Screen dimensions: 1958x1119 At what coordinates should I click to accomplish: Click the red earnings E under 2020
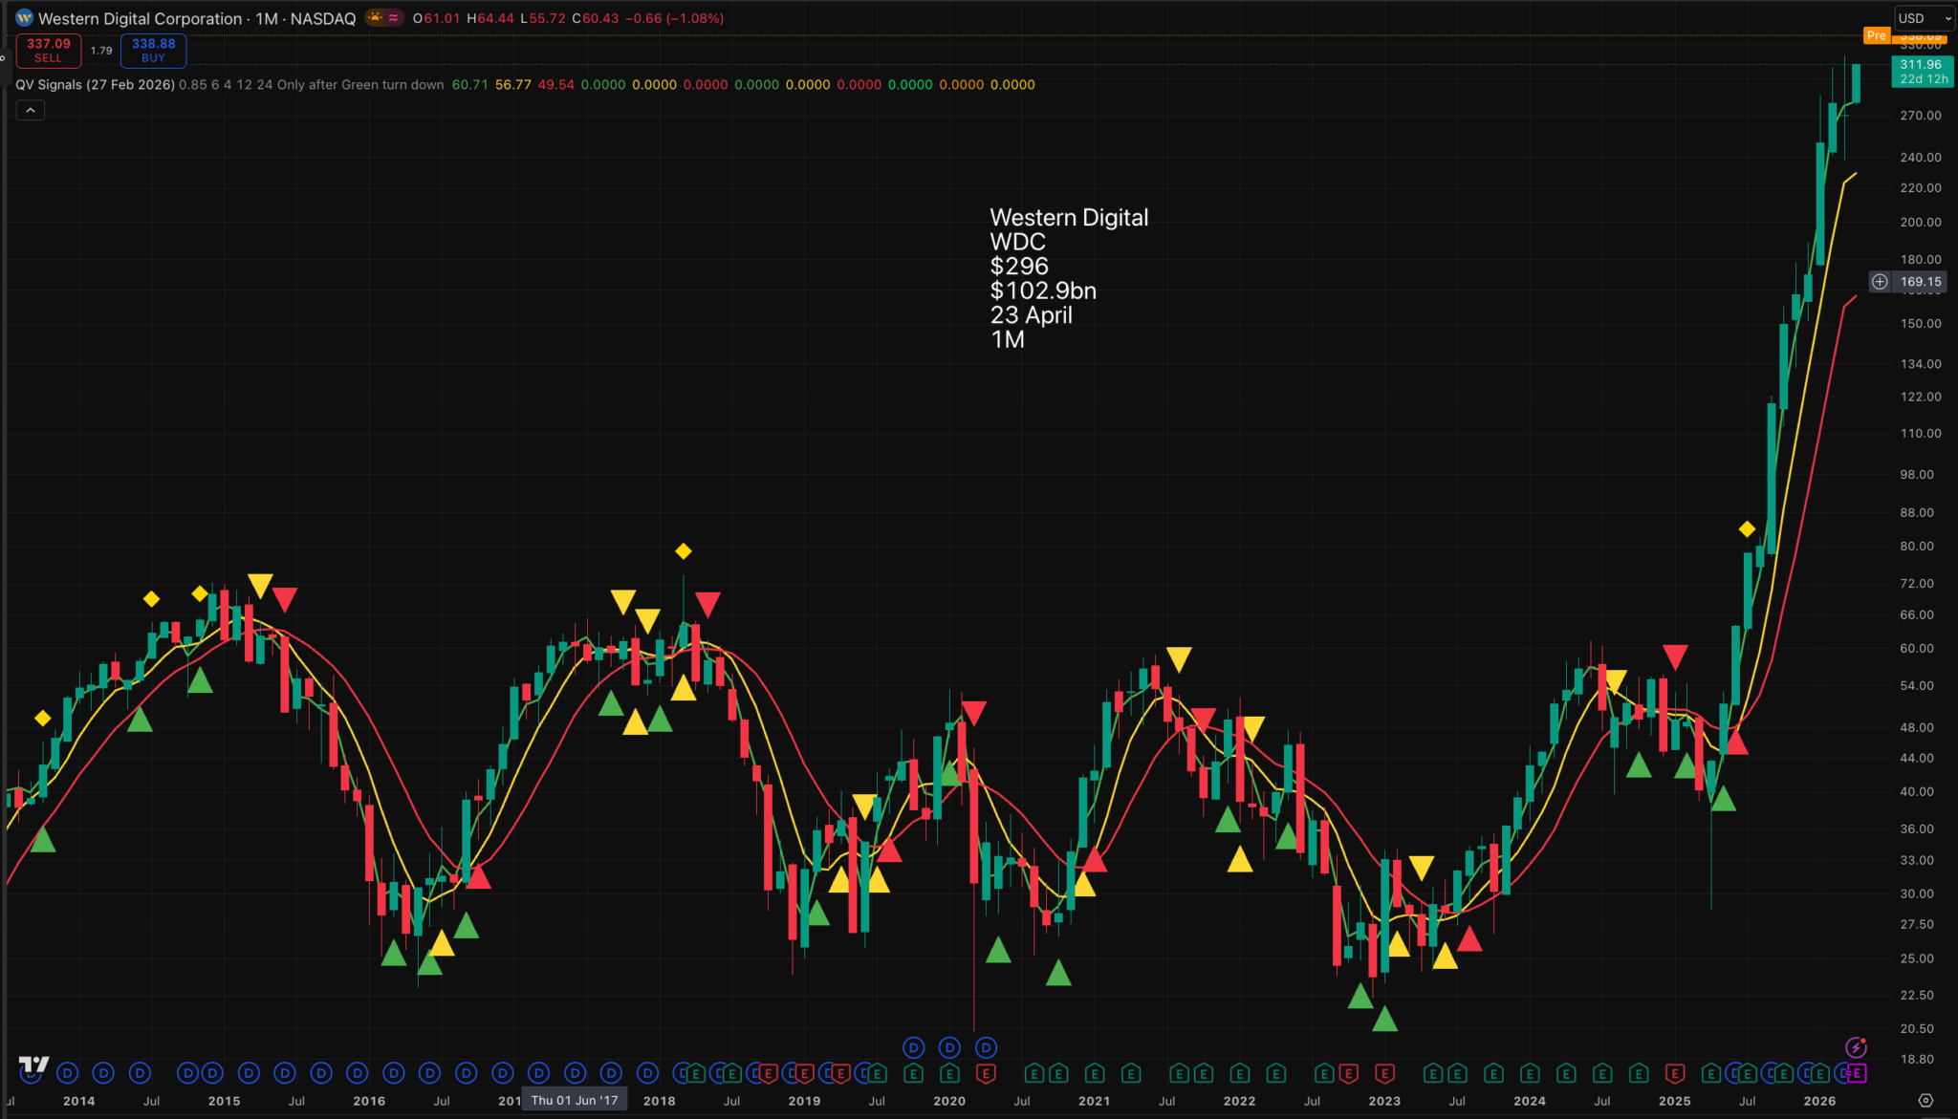pyautogui.click(x=986, y=1074)
